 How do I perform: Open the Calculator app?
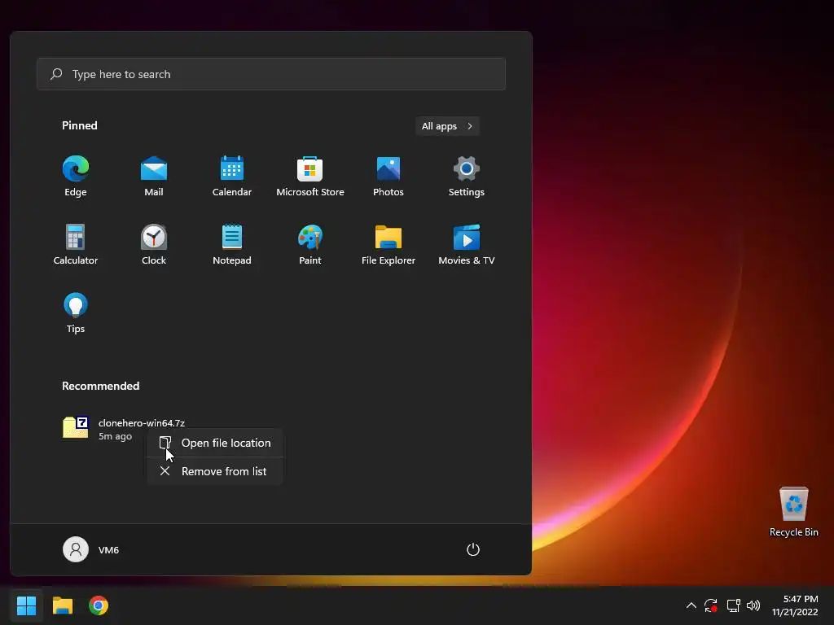pyautogui.click(x=76, y=245)
